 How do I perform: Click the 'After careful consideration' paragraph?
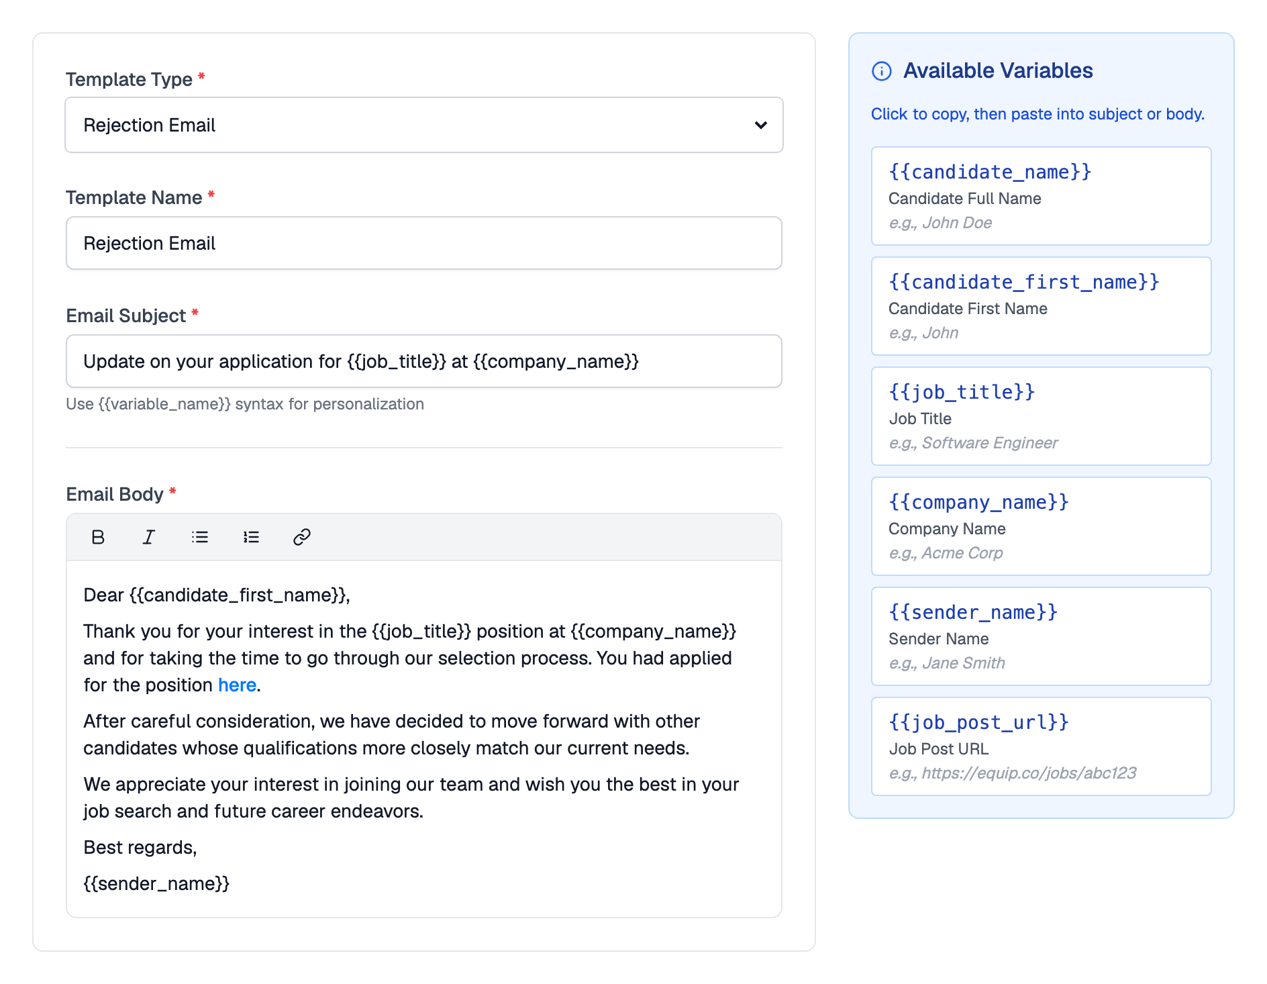click(x=391, y=735)
